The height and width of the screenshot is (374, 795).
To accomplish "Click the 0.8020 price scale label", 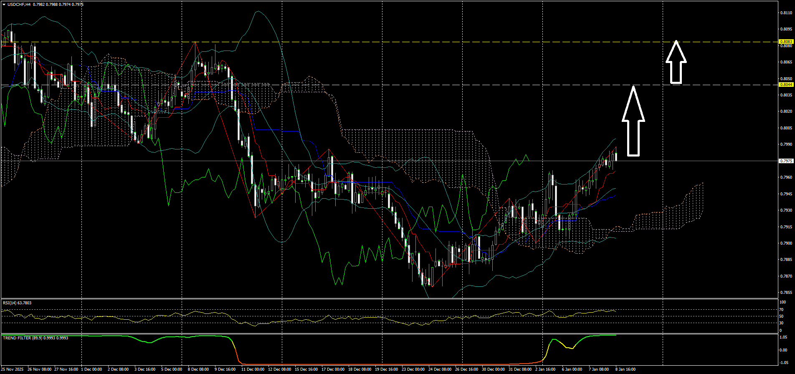I will 786,111.
